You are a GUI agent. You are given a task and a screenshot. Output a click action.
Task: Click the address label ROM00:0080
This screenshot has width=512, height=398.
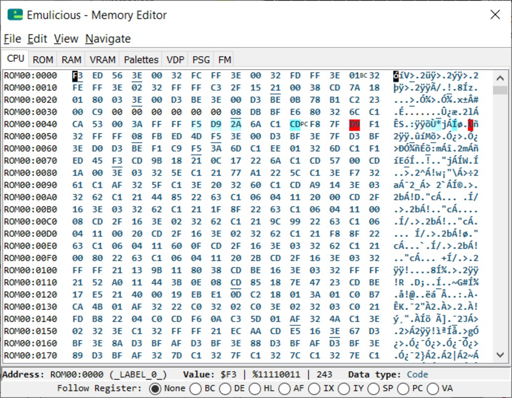pyautogui.click(x=31, y=173)
